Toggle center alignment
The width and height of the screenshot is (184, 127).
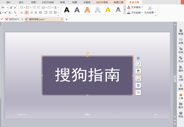coord(27,12)
